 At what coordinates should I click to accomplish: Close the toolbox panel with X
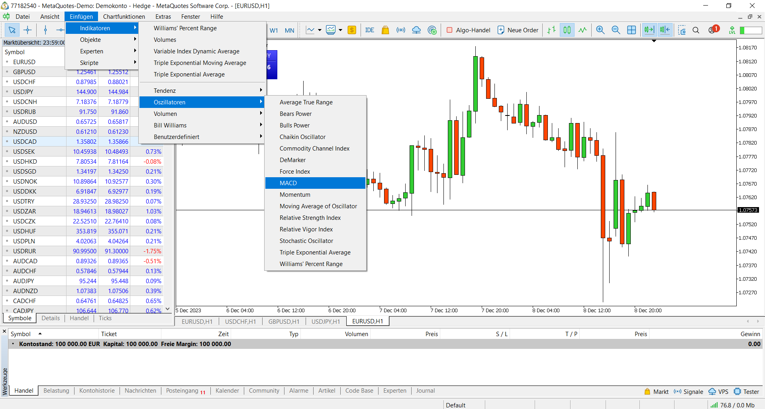(x=4, y=331)
